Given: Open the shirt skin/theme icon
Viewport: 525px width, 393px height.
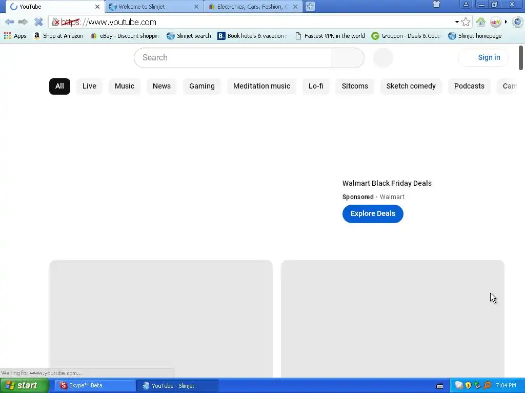Looking at the screenshot, I should tap(436, 4).
